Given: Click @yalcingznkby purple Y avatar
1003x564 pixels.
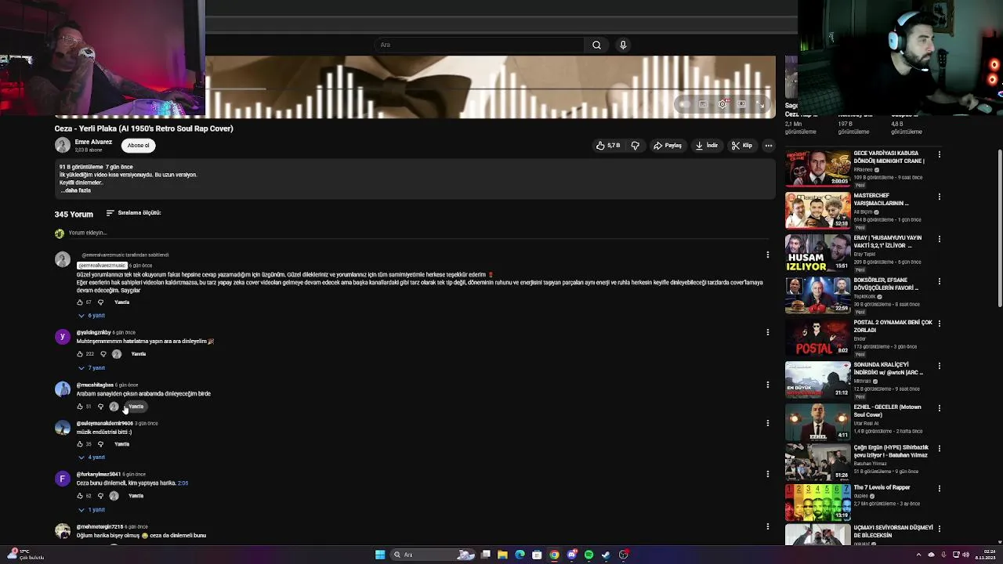Looking at the screenshot, I should pos(63,337).
